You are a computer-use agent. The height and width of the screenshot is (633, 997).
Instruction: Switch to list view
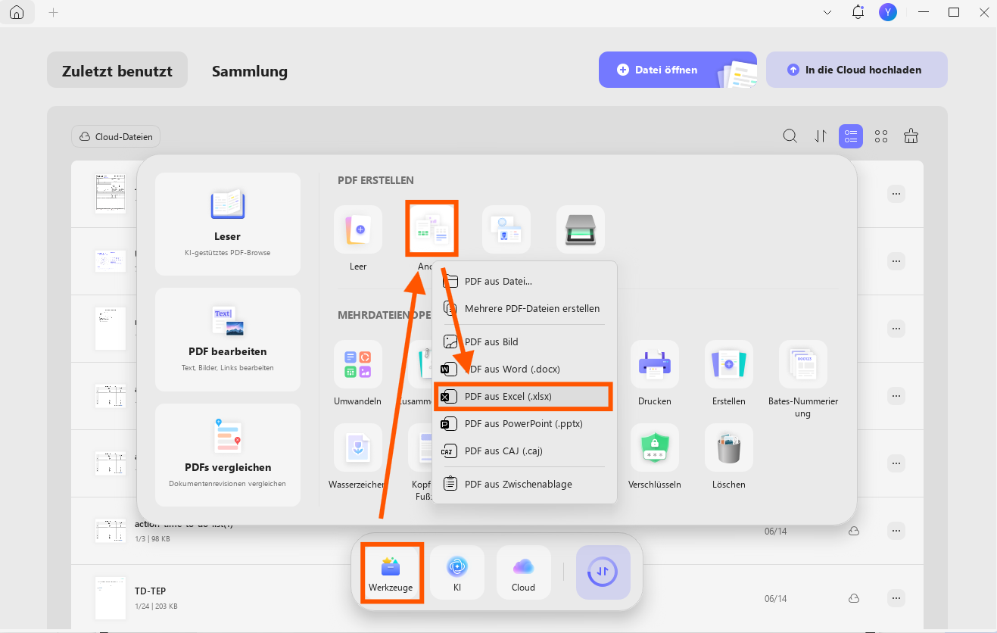point(851,136)
